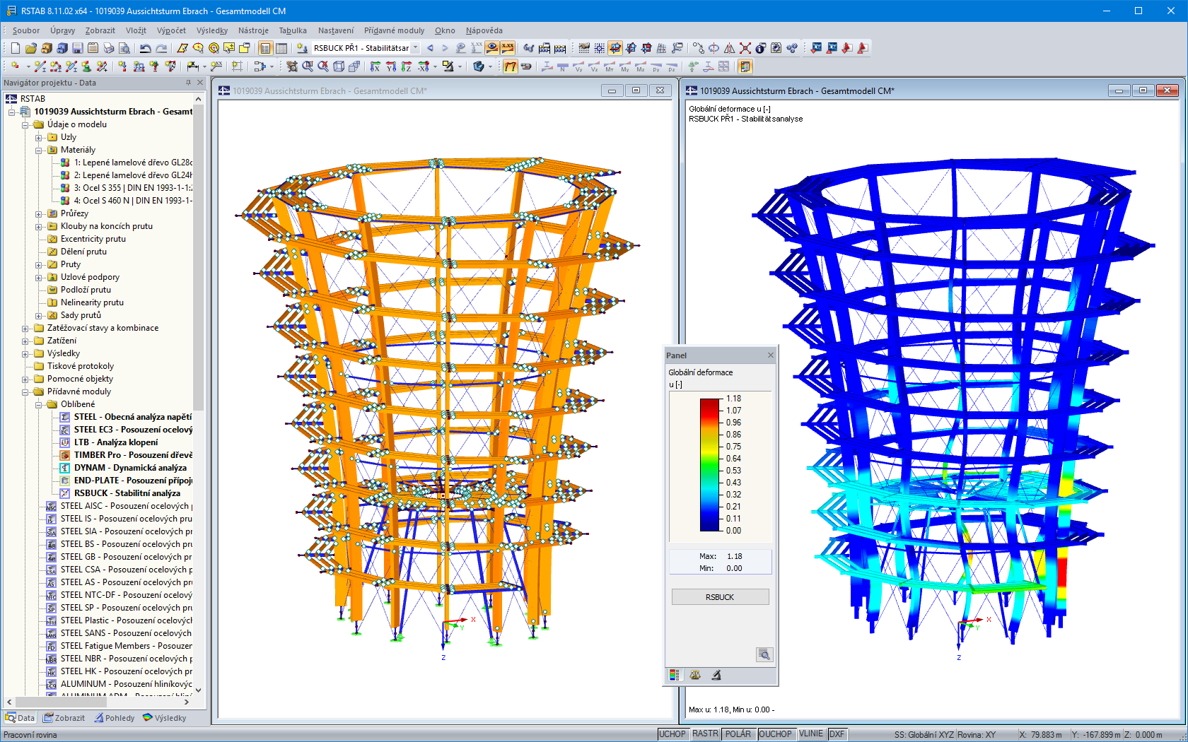Screen dimensions: 1188x742
Task: Click the view in Y direction icon
Action: pos(391,66)
